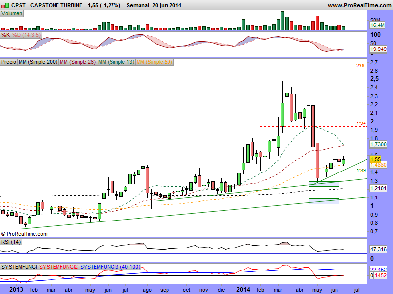Visit www.ProRealTime.com link in header
The width and height of the screenshot is (393, 294).
tap(360, 5)
